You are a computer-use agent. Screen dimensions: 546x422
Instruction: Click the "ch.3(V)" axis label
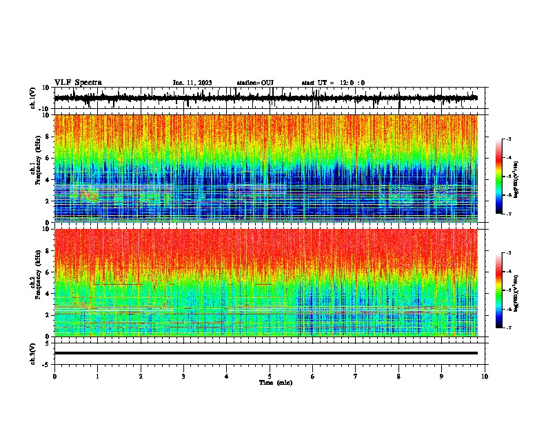pyautogui.click(x=33, y=354)
